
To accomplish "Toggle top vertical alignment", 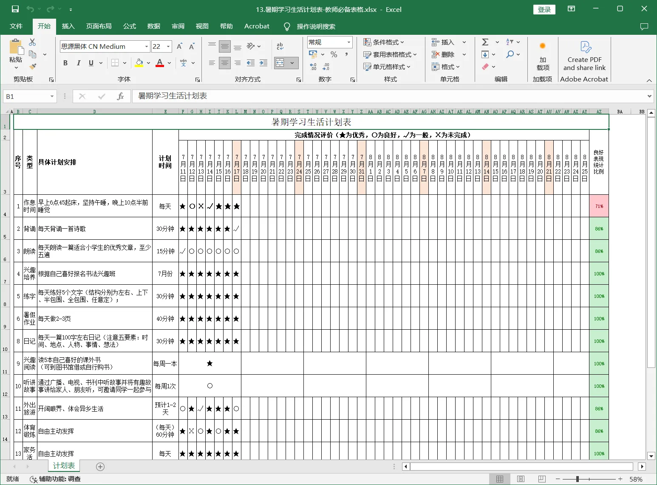I will click(x=212, y=46).
